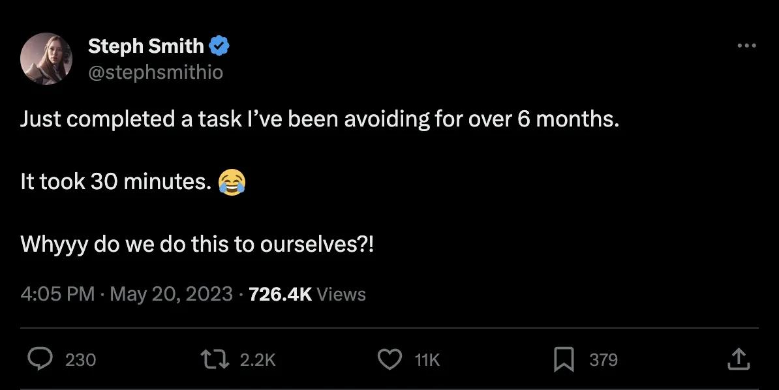Click the blue verified checkmark badge
Screen dimensions: 779x390
point(220,44)
